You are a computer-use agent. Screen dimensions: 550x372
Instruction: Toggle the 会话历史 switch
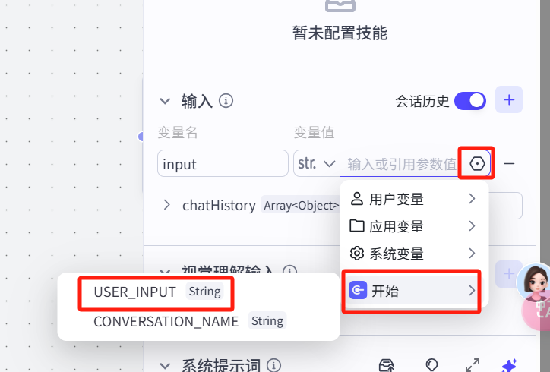470,101
